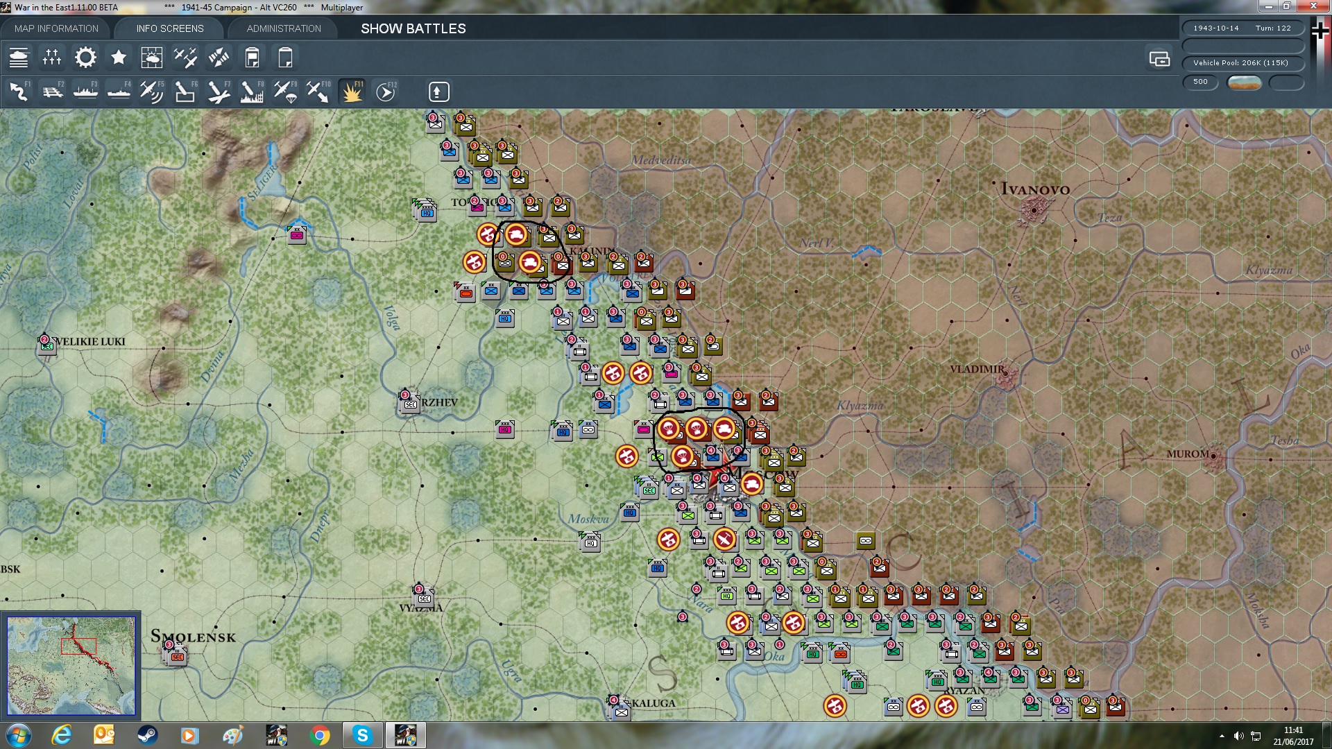Click the date and turn 122 display

pos(1243,28)
